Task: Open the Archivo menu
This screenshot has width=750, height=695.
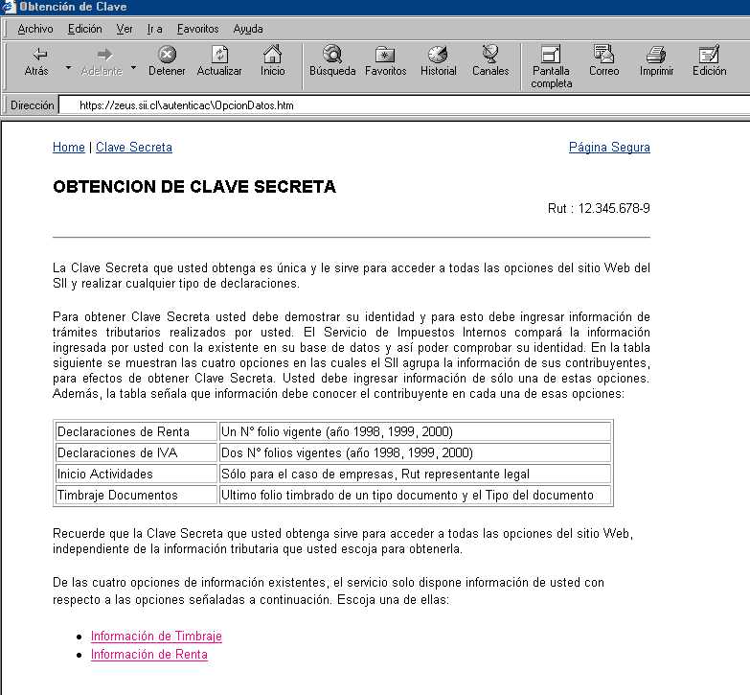Action: pos(35,29)
